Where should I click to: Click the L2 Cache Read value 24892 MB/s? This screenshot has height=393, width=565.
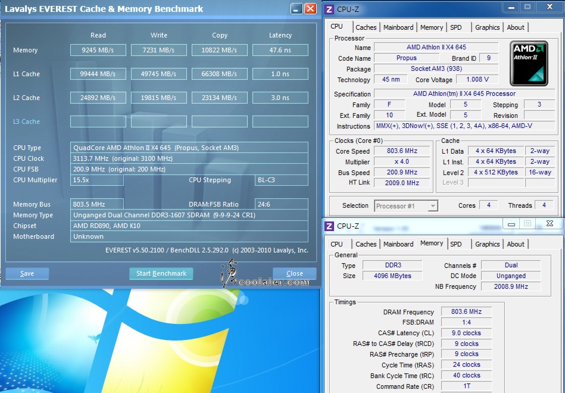[98, 98]
